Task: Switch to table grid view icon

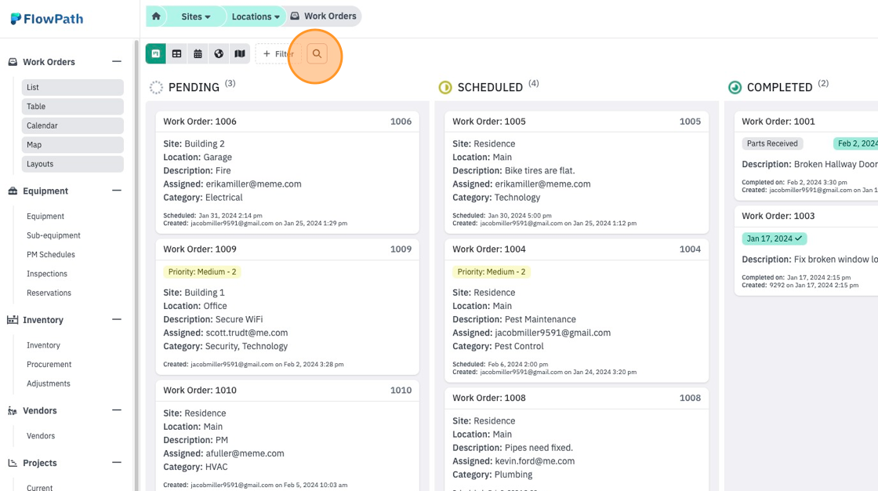Action: pos(177,54)
